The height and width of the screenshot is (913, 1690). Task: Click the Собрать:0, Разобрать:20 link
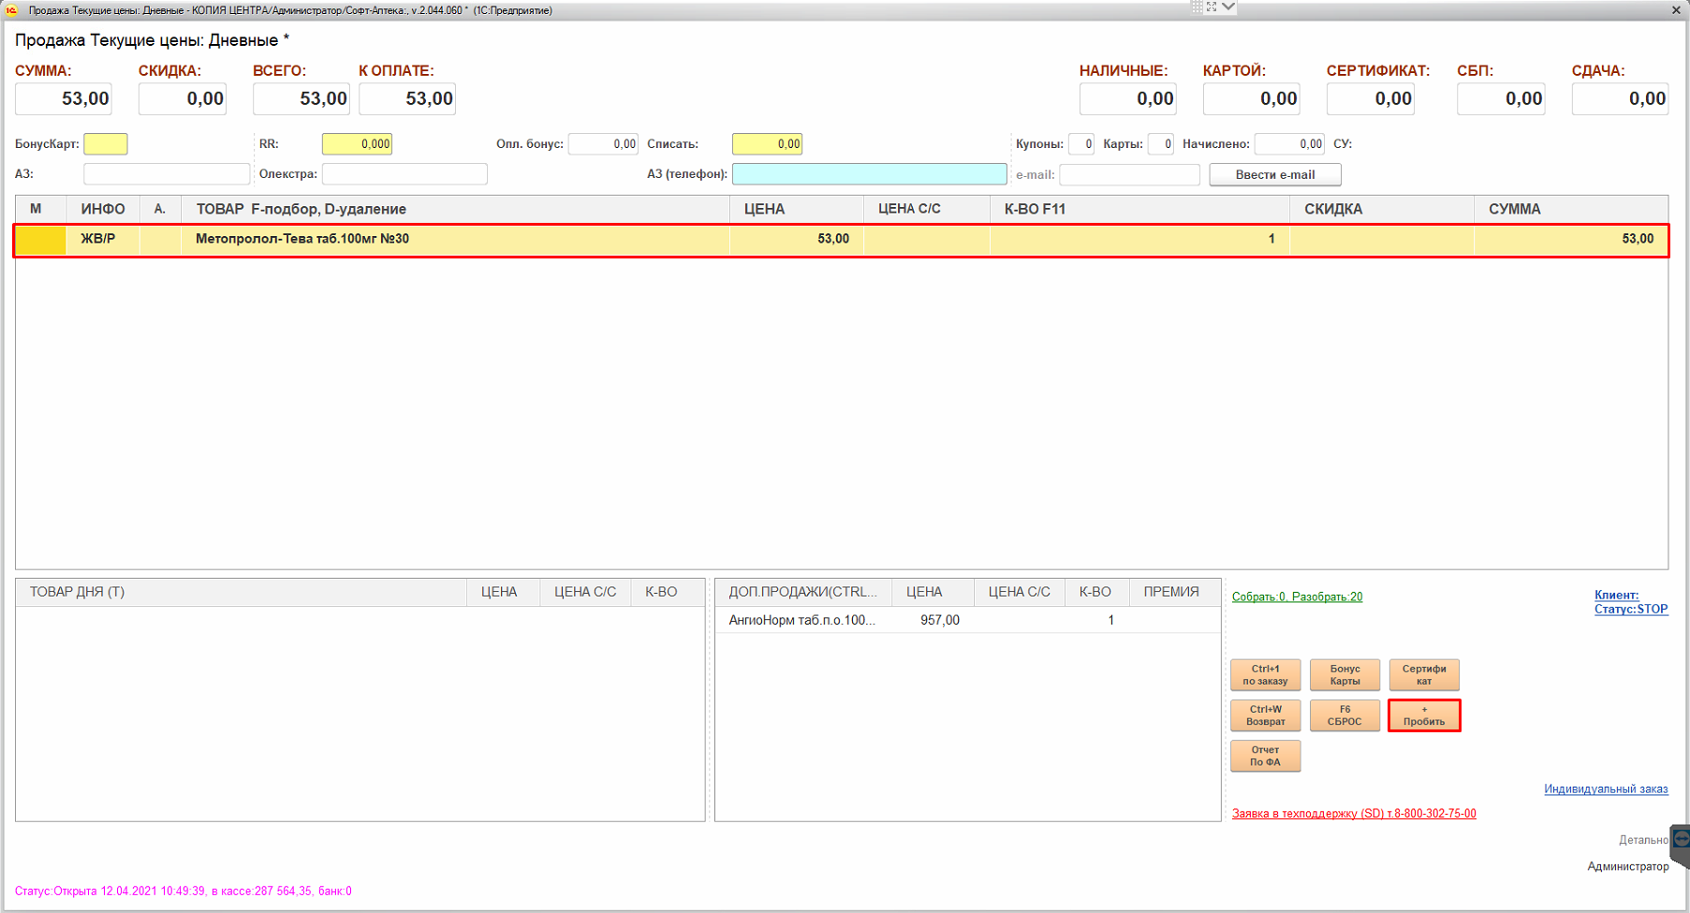(1297, 597)
